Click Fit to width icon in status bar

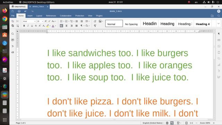coord(191,123)
